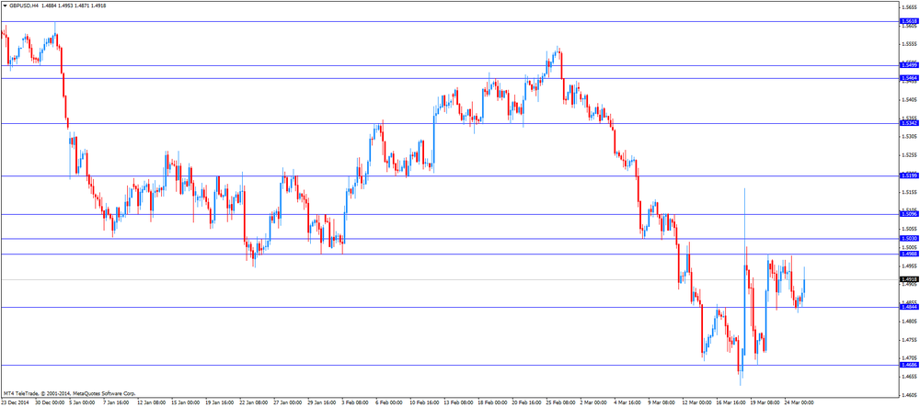Click the small triangle before GBPUSD,H4
This screenshot has height=407, width=920.
pyautogui.click(x=5, y=5)
